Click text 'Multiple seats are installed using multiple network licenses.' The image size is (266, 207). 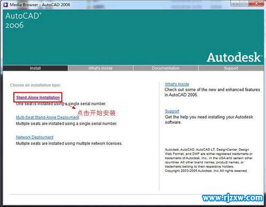tap(69, 143)
